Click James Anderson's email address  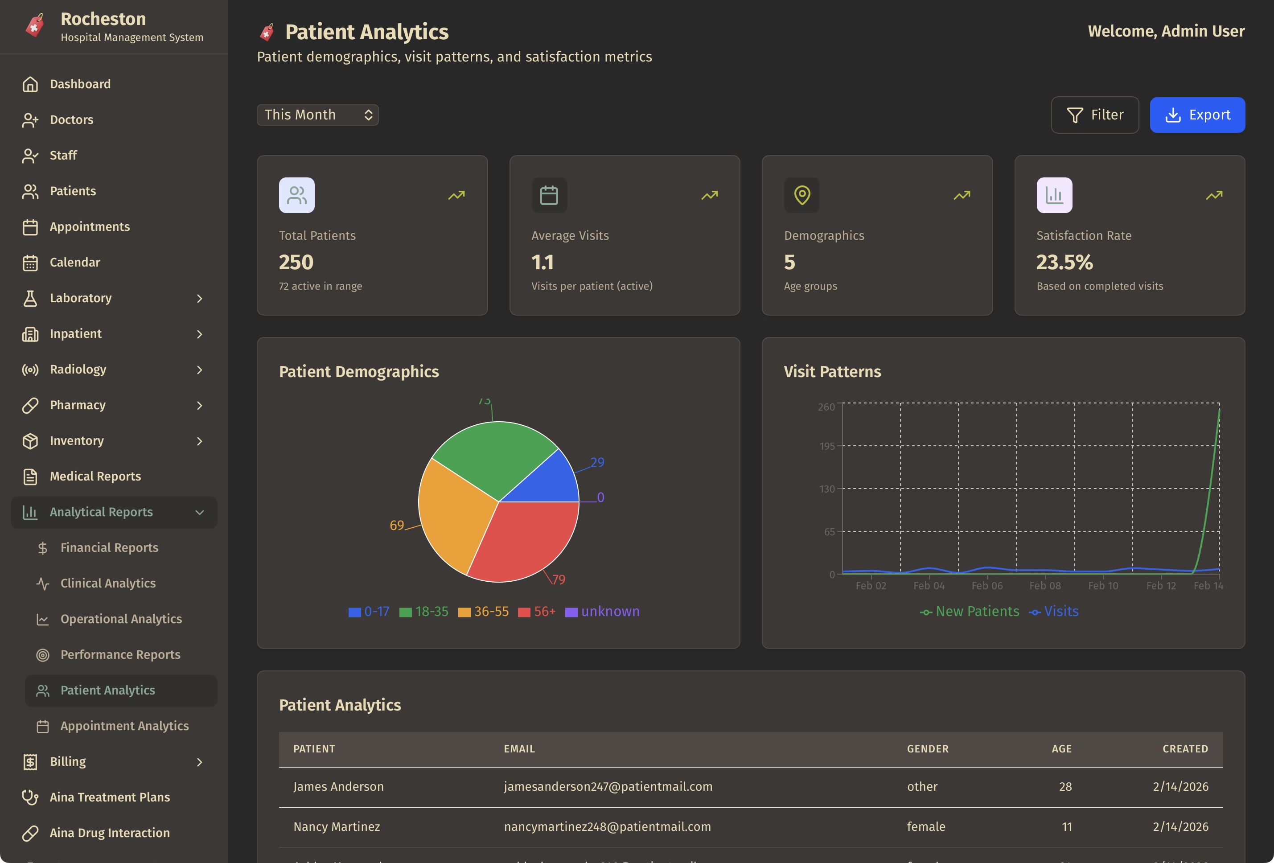click(608, 786)
